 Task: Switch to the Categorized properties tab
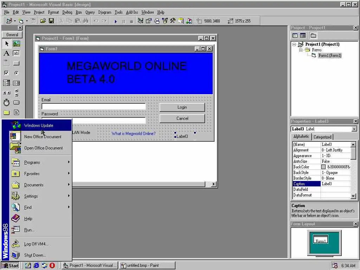pyautogui.click(x=322, y=137)
